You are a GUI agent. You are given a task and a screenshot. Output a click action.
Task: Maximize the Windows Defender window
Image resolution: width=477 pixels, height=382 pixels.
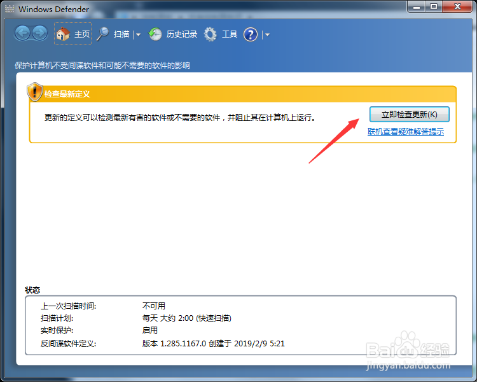[434, 7]
